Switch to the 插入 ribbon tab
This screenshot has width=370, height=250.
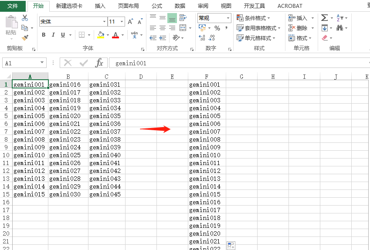pyautogui.click(x=100, y=6)
